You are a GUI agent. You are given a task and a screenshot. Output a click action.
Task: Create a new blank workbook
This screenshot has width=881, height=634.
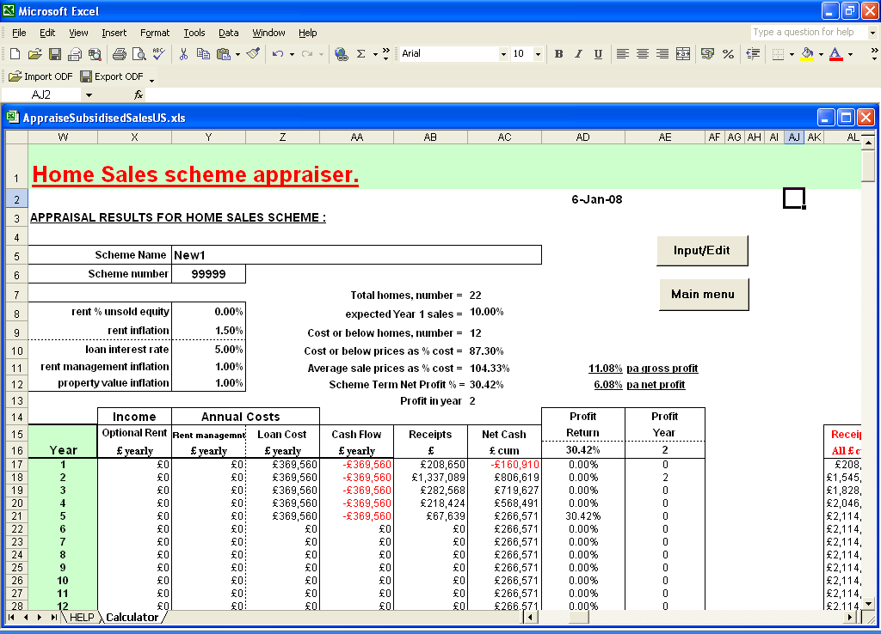pos(15,54)
